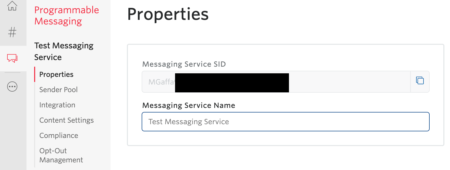Click the Messaging Service Name label
This screenshot has height=170, width=450.
[x=189, y=105]
